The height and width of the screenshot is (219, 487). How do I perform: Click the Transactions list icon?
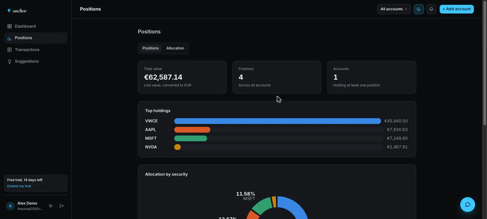(9, 50)
